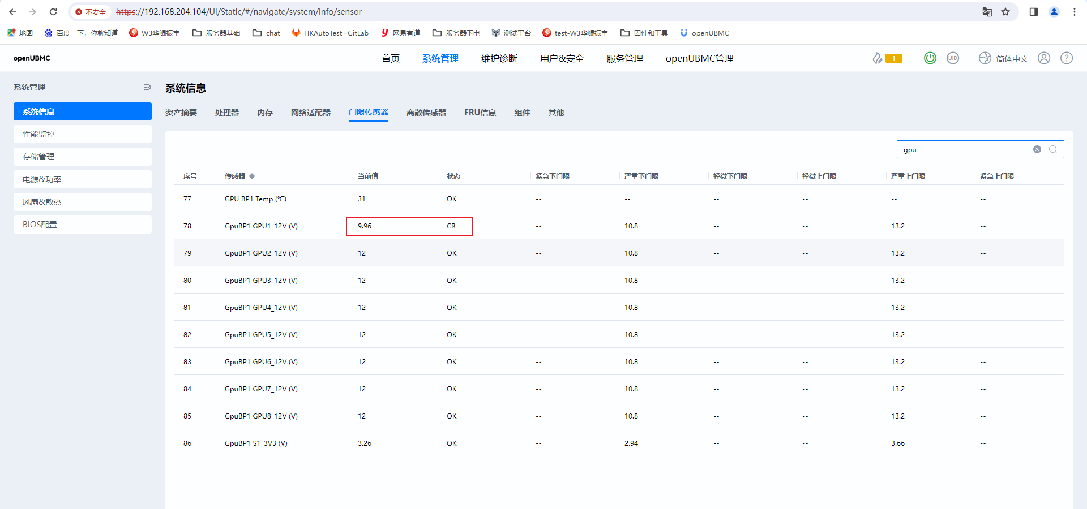
Task: Clear the gpu search text
Action: [1037, 149]
